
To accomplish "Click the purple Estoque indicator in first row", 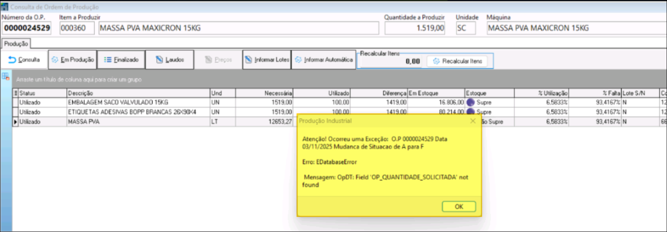I will [470, 103].
